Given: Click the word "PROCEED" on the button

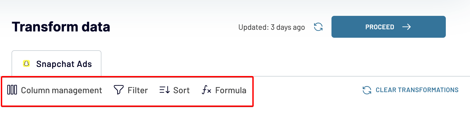Looking at the screenshot, I should pyautogui.click(x=380, y=27).
